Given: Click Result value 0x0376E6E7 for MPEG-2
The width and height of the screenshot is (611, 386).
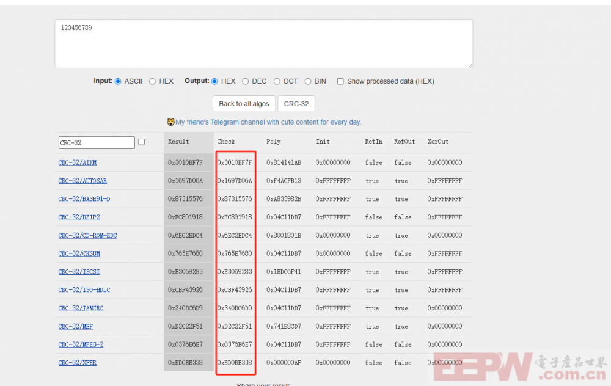Looking at the screenshot, I should (x=186, y=344).
